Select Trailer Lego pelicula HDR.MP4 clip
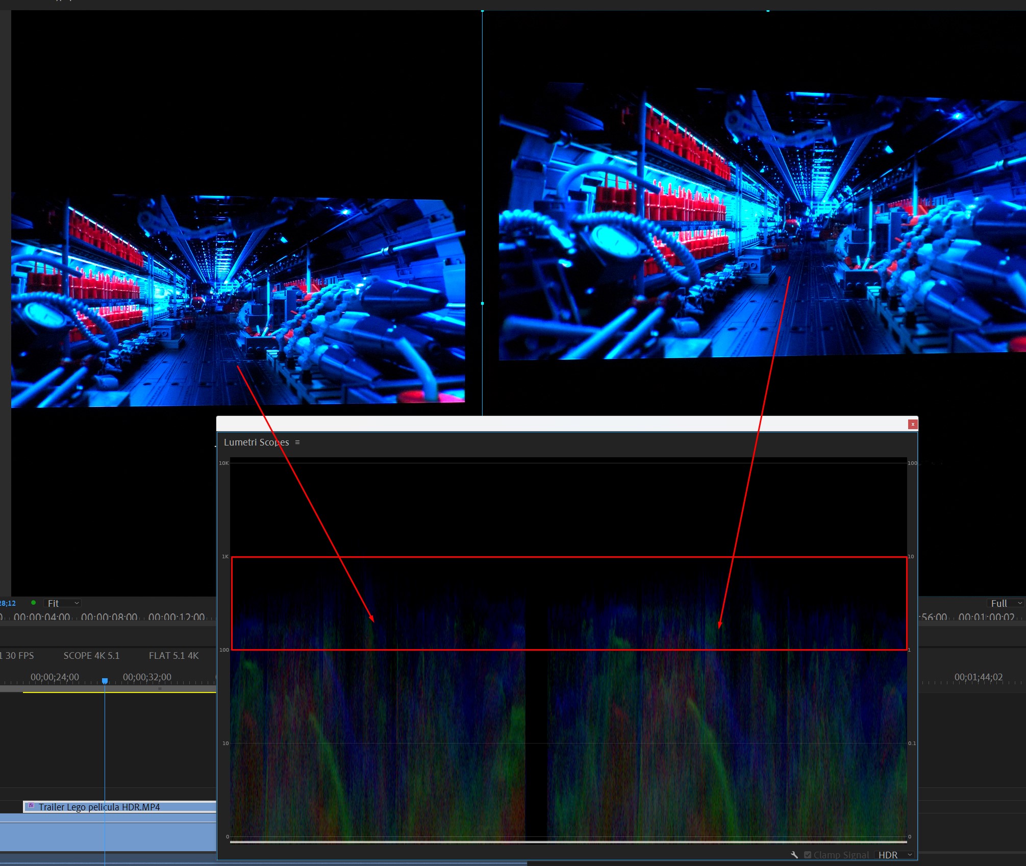This screenshot has height=866, width=1026. tap(120, 807)
